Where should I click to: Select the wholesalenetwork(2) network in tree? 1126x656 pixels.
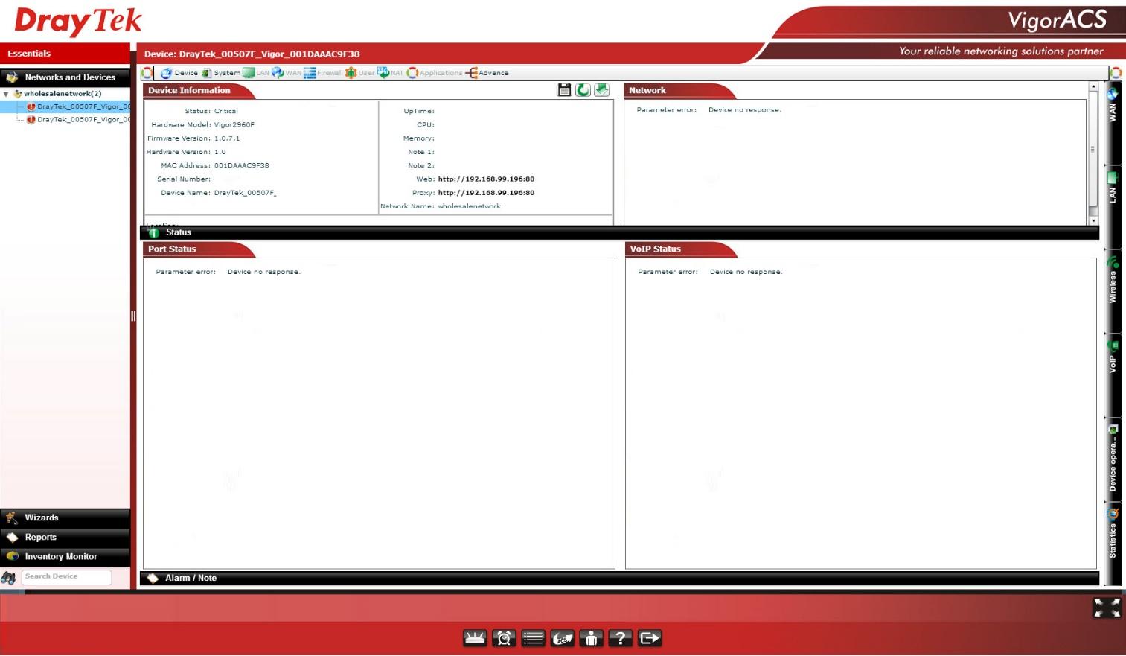(x=63, y=94)
